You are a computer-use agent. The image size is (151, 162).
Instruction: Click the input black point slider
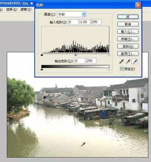[42, 55]
